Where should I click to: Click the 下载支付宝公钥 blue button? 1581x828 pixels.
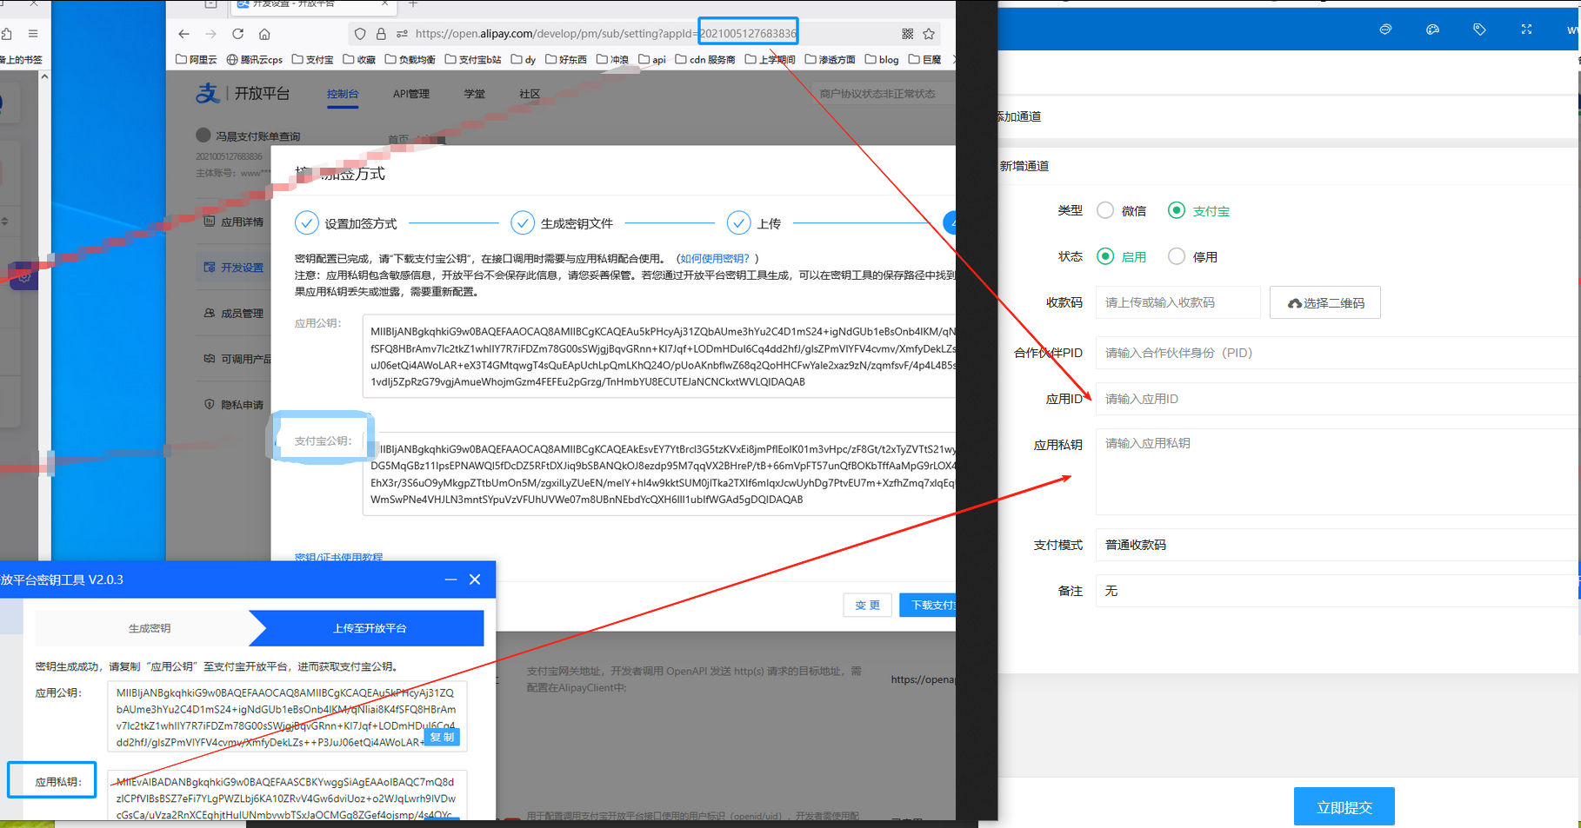pos(928,606)
